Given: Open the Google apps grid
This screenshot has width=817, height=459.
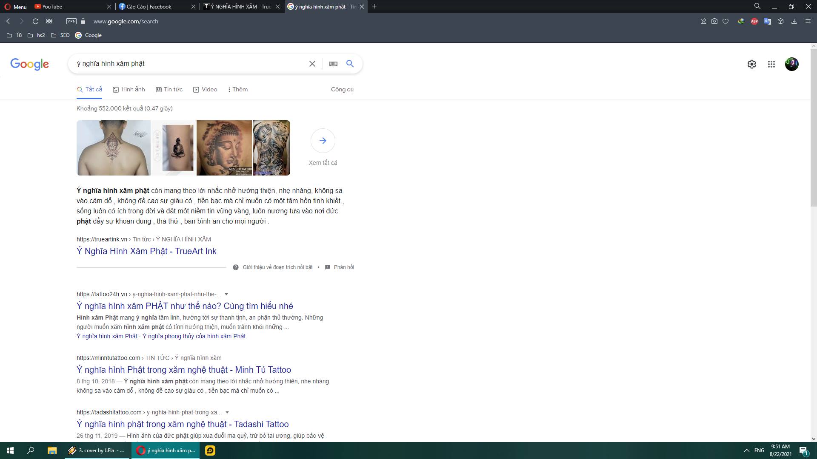Looking at the screenshot, I should pos(771,64).
